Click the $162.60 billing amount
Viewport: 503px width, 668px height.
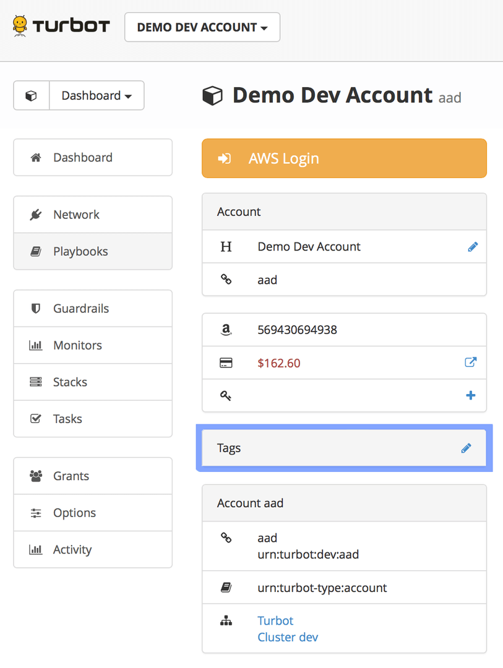tap(279, 363)
